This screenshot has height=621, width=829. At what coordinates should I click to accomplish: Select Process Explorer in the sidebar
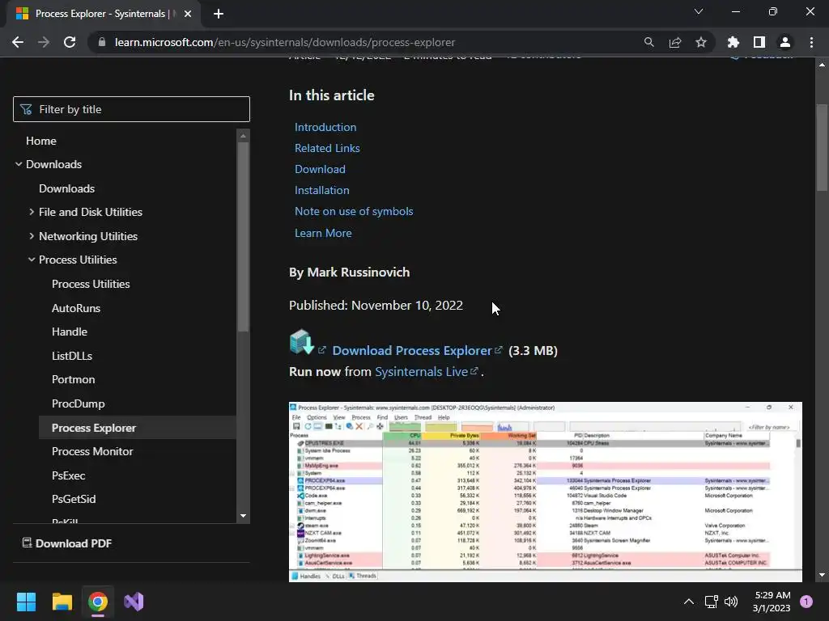(138, 428)
